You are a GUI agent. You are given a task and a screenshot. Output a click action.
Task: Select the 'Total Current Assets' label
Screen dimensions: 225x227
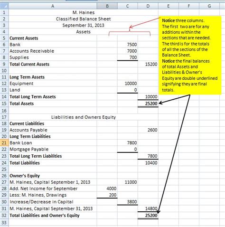[x=53, y=64]
